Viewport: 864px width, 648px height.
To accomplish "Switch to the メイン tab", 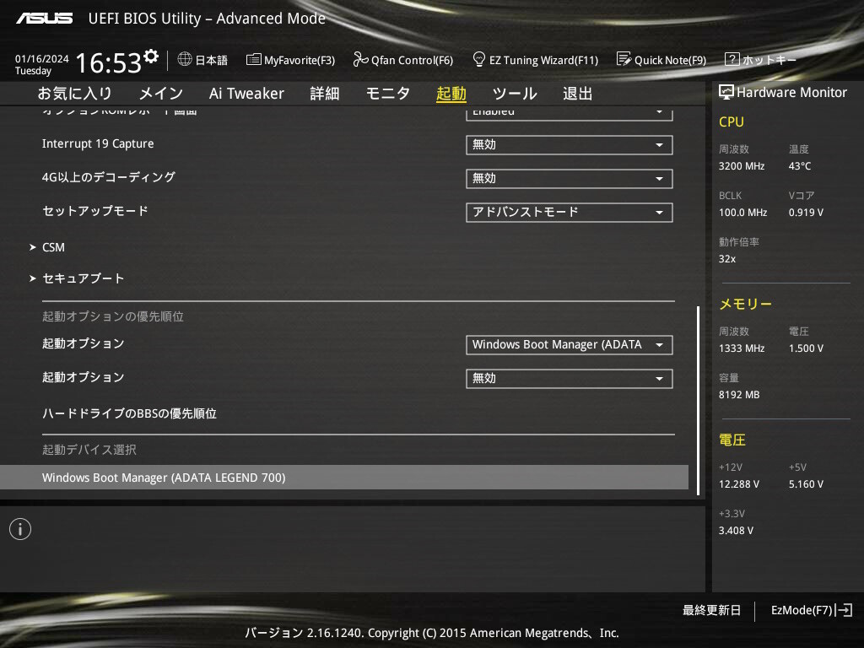I will point(160,93).
